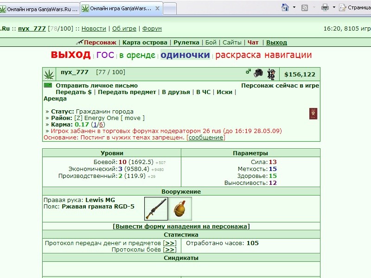Click the rusty RGD-5 grenade image

tap(180, 209)
